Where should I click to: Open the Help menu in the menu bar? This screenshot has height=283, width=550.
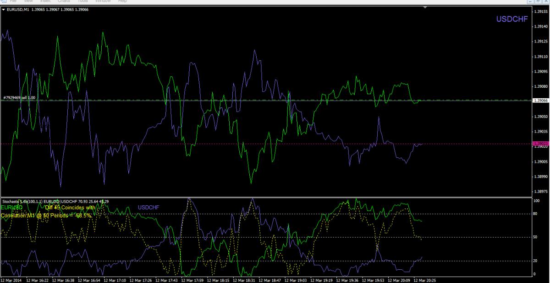122,1
